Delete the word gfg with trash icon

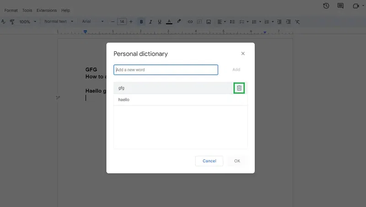click(239, 88)
